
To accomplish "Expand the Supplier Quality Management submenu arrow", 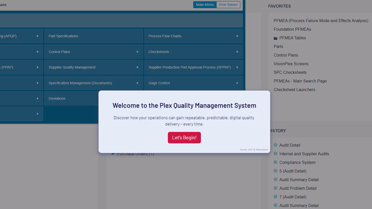I will point(137,67).
